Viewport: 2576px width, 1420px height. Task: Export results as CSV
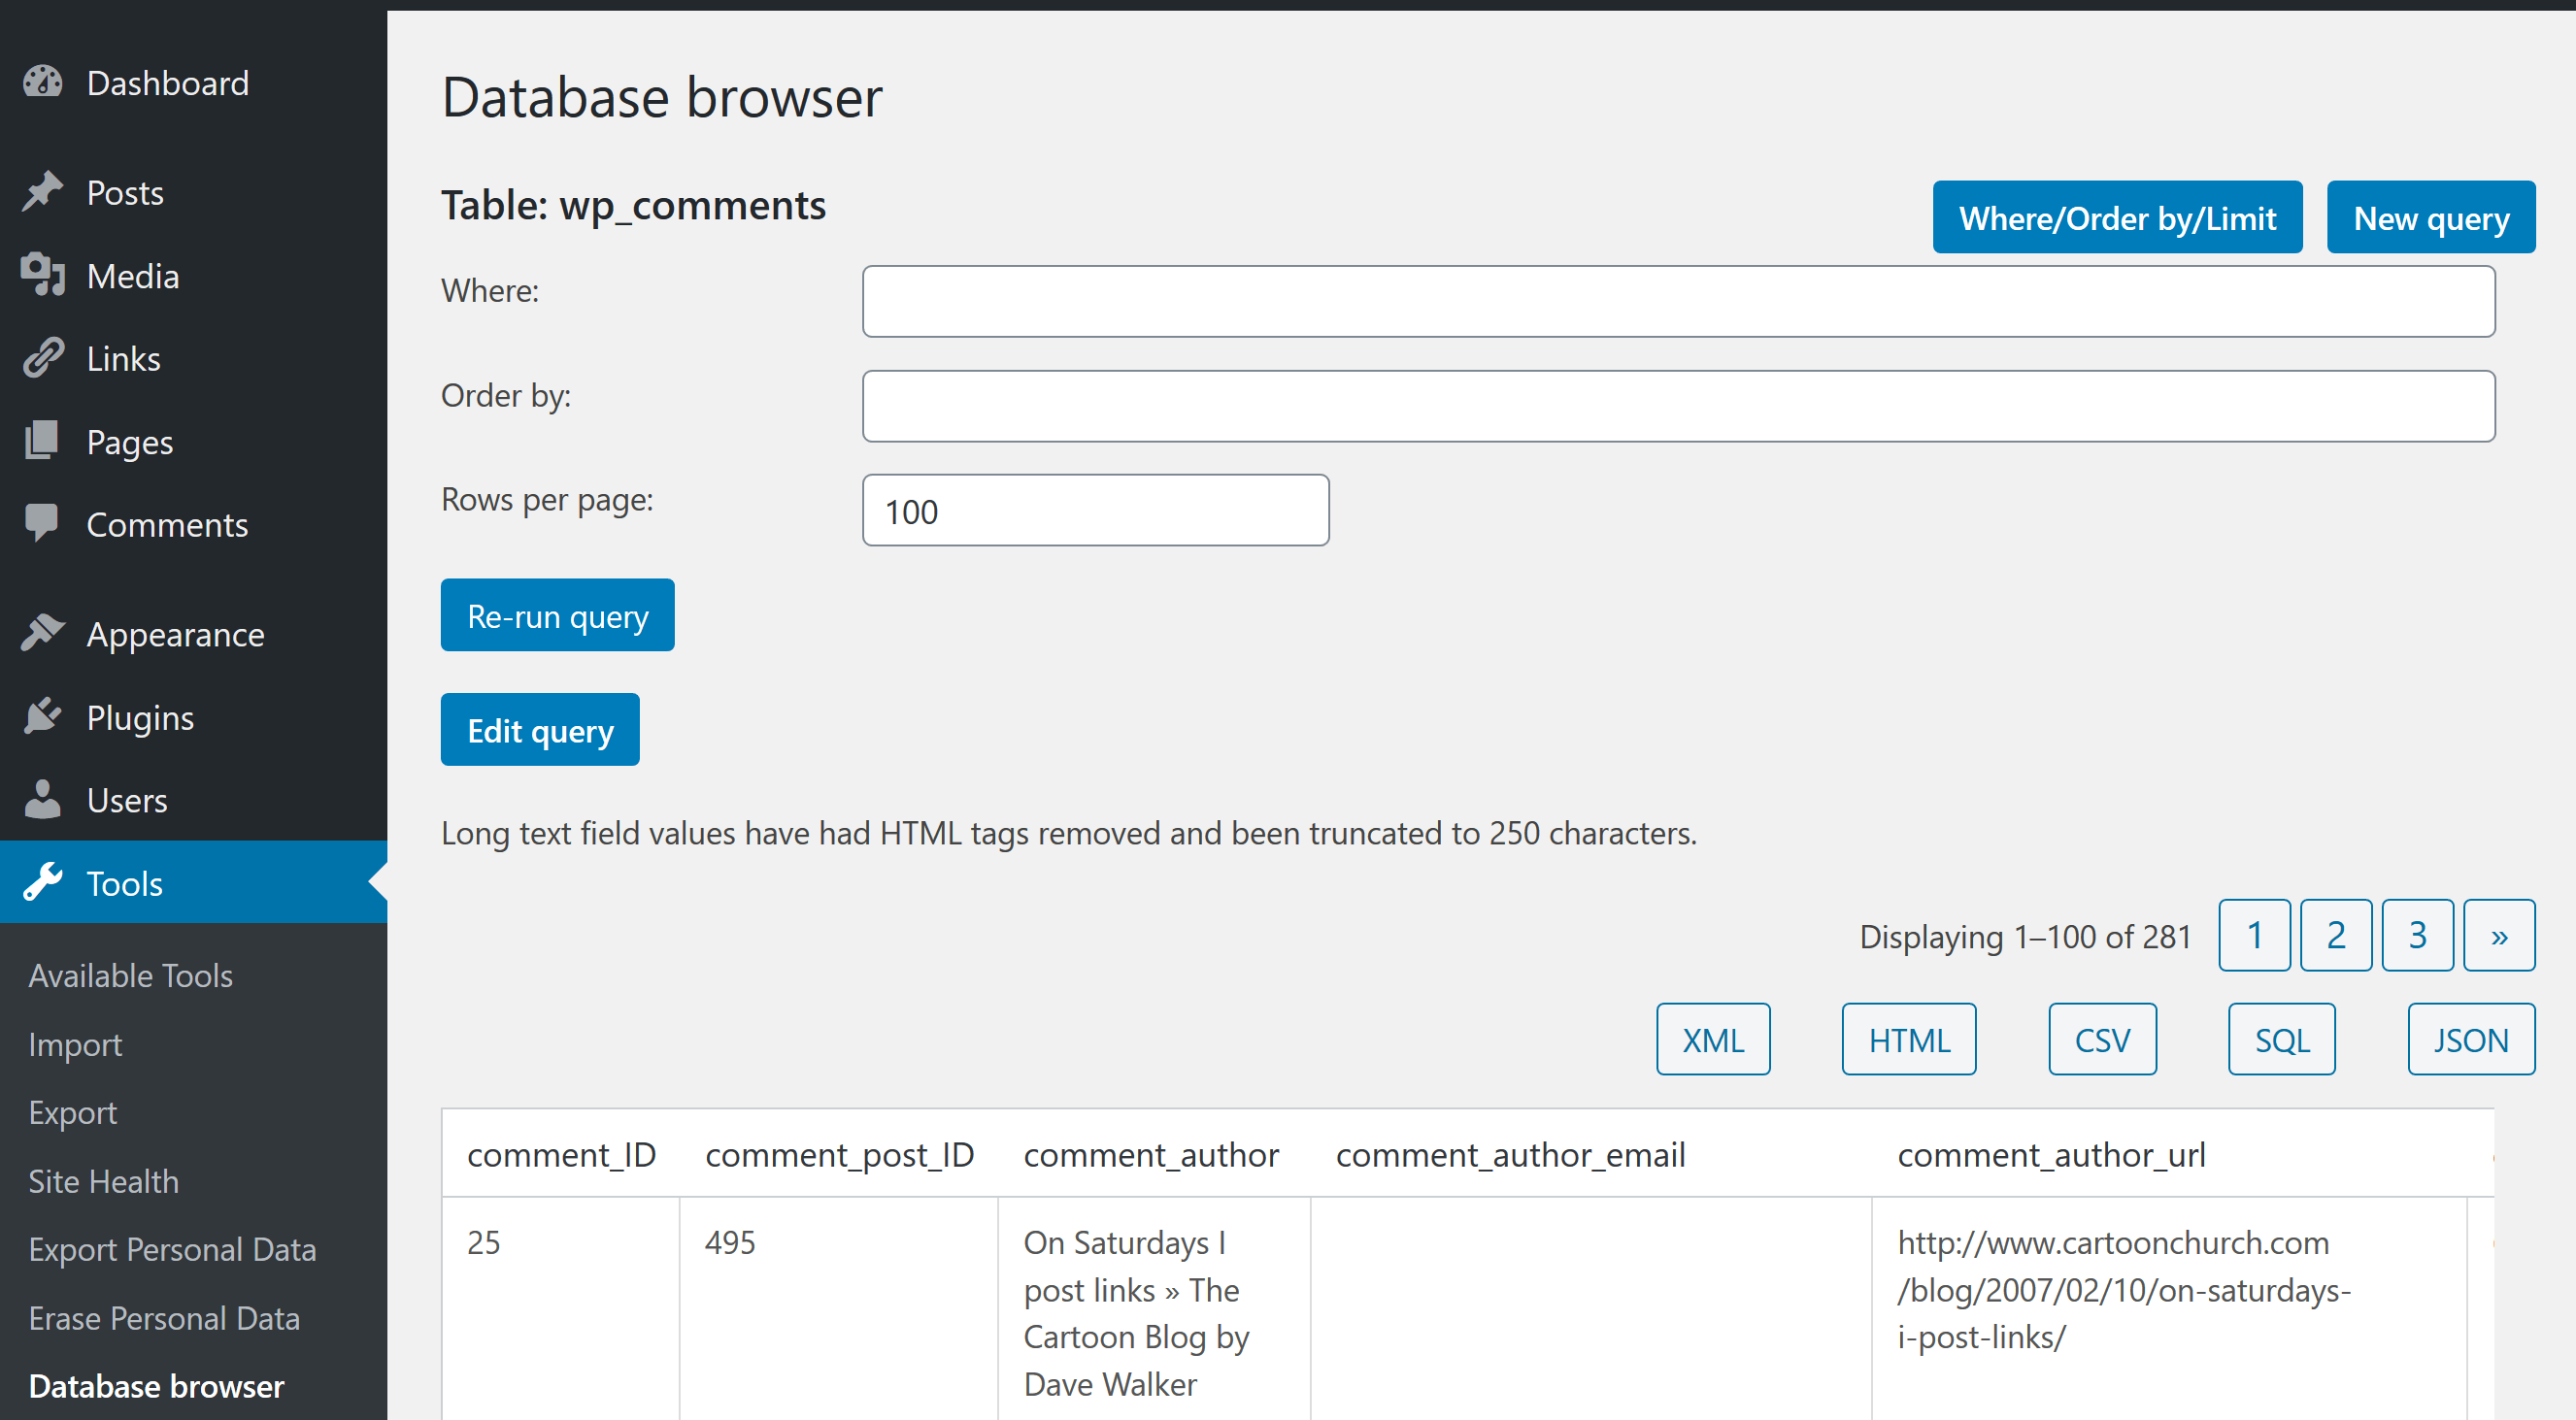[x=2101, y=1040]
